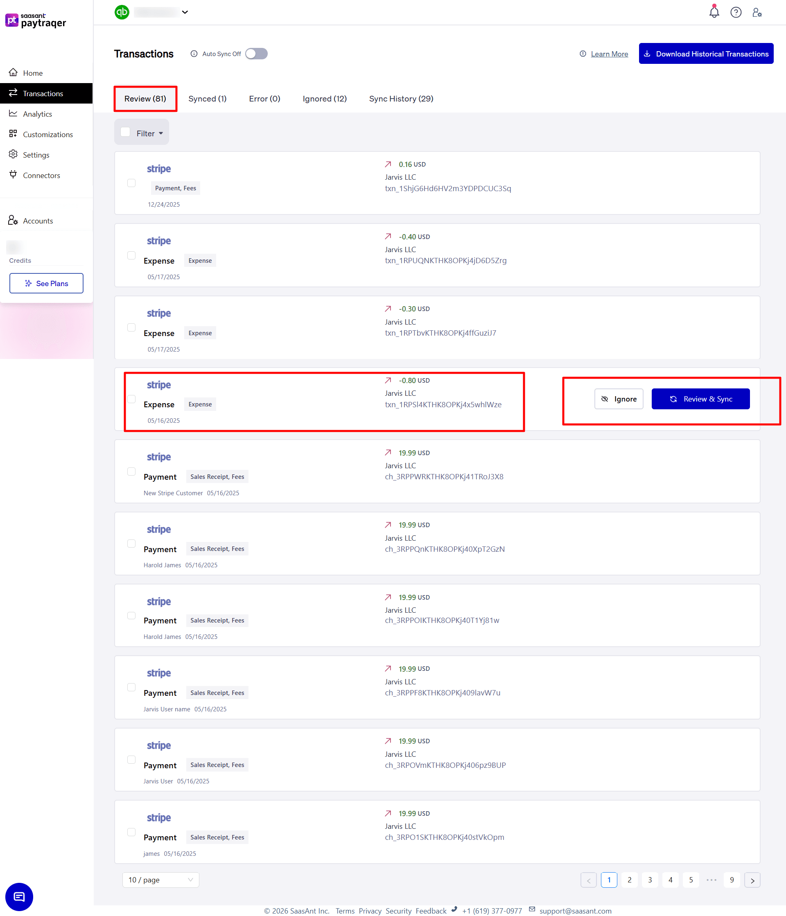Image resolution: width=786 pixels, height=916 pixels.
Task: Switch to the Review (81) tab
Action: pyautogui.click(x=145, y=99)
